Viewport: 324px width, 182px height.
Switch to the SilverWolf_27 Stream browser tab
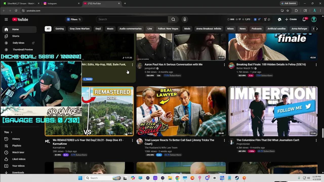(22, 4)
